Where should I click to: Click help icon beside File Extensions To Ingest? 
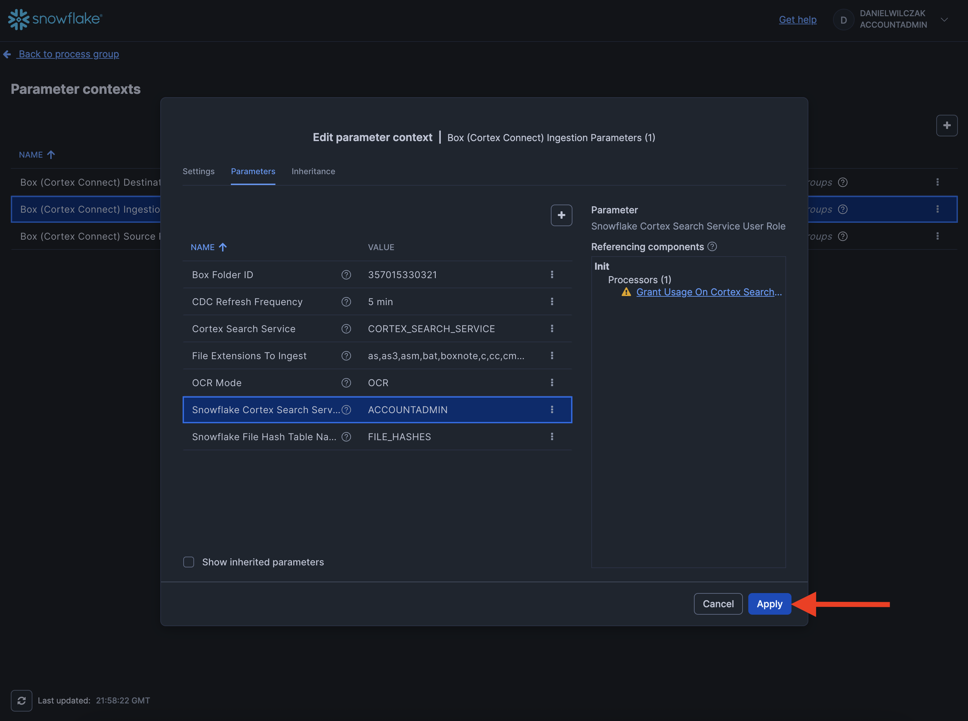coord(346,356)
